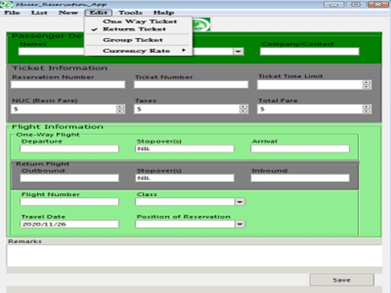Open the Help menu
391x293 pixels.
[163, 12]
